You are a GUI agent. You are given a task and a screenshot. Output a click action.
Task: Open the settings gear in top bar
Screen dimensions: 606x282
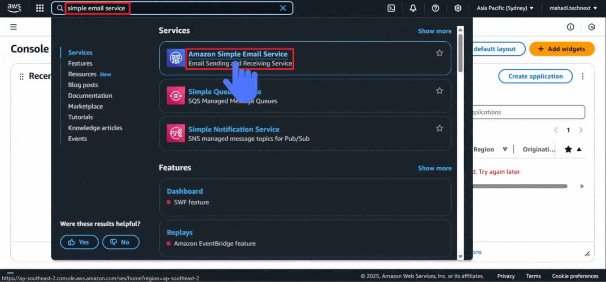coord(458,8)
